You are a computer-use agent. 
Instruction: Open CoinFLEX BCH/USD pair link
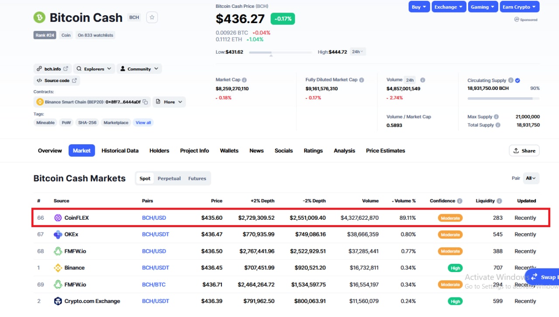pyautogui.click(x=154, y=218)
